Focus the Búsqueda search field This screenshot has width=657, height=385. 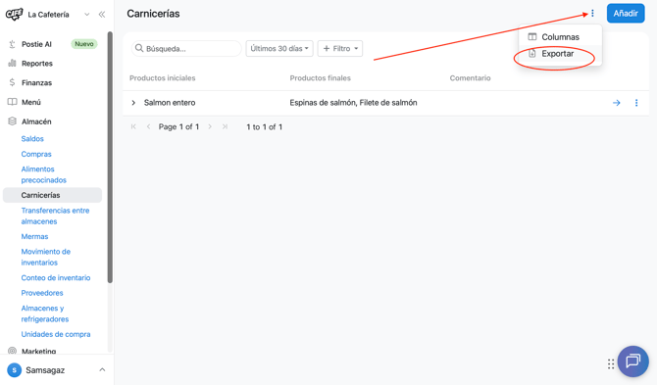click(x=186, y=49)
